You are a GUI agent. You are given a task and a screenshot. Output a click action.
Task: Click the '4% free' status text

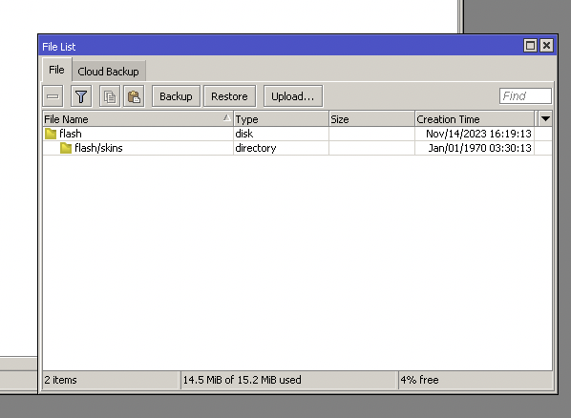click(x=419, y=380)
